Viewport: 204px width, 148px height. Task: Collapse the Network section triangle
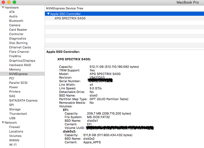pyautogui.click(x=3, y=123)
